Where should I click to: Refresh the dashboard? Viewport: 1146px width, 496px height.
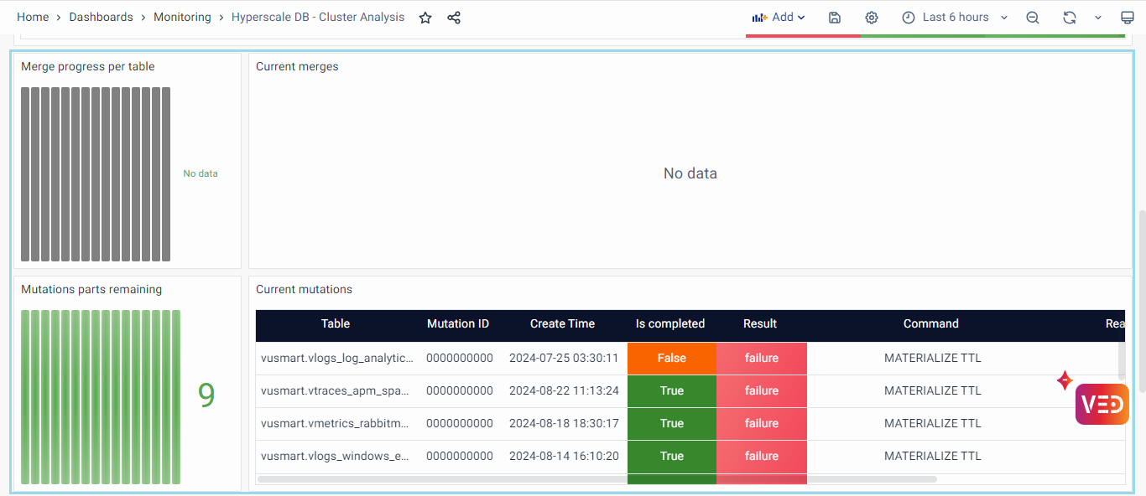(1069, 18)
